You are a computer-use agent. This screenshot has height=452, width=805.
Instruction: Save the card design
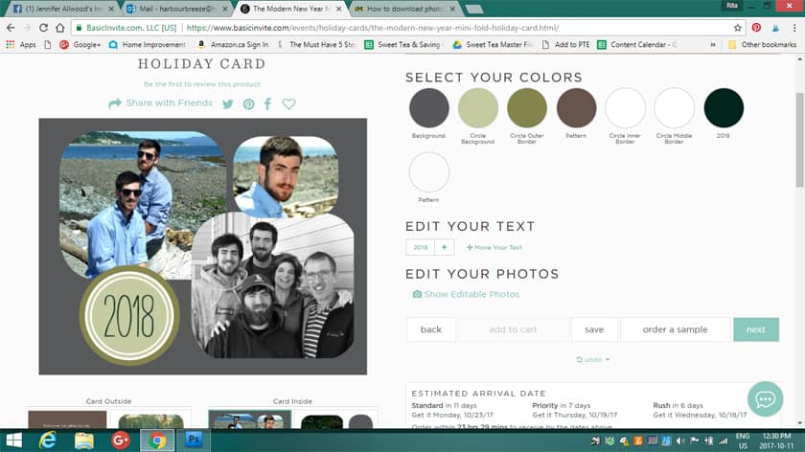coord(594,329)
